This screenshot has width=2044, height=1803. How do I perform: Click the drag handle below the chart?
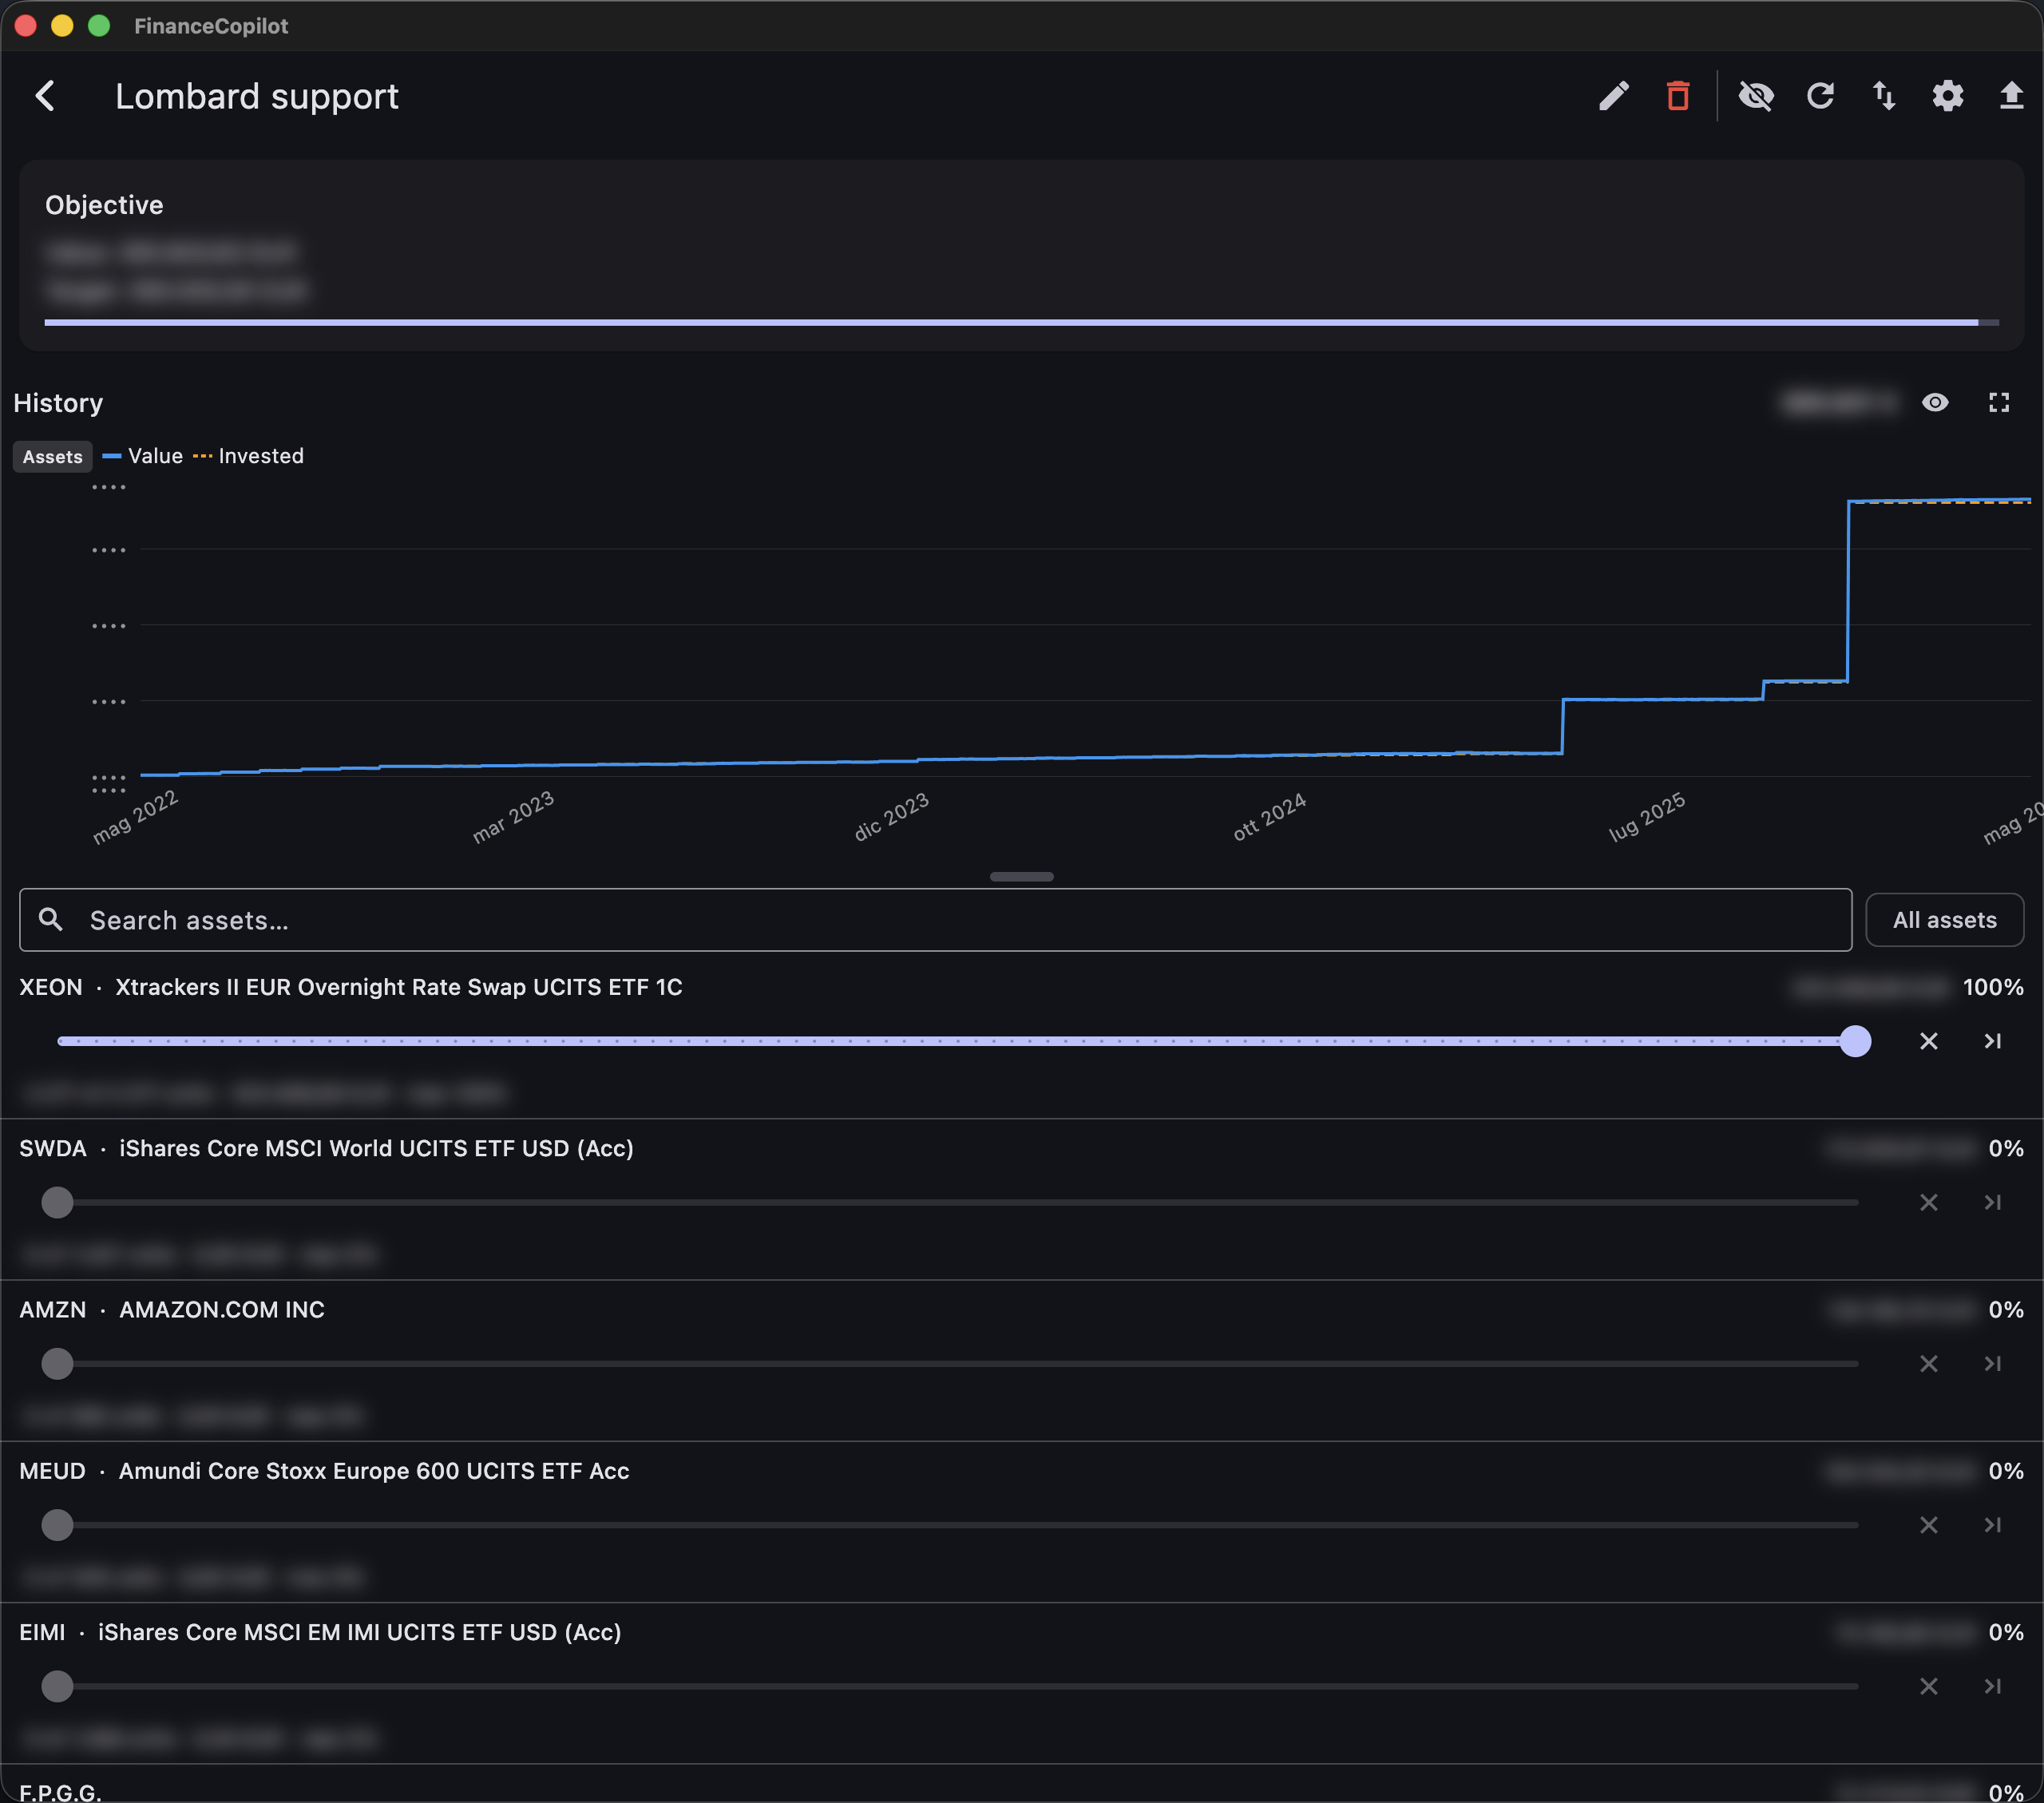[x=1022, y=876]
